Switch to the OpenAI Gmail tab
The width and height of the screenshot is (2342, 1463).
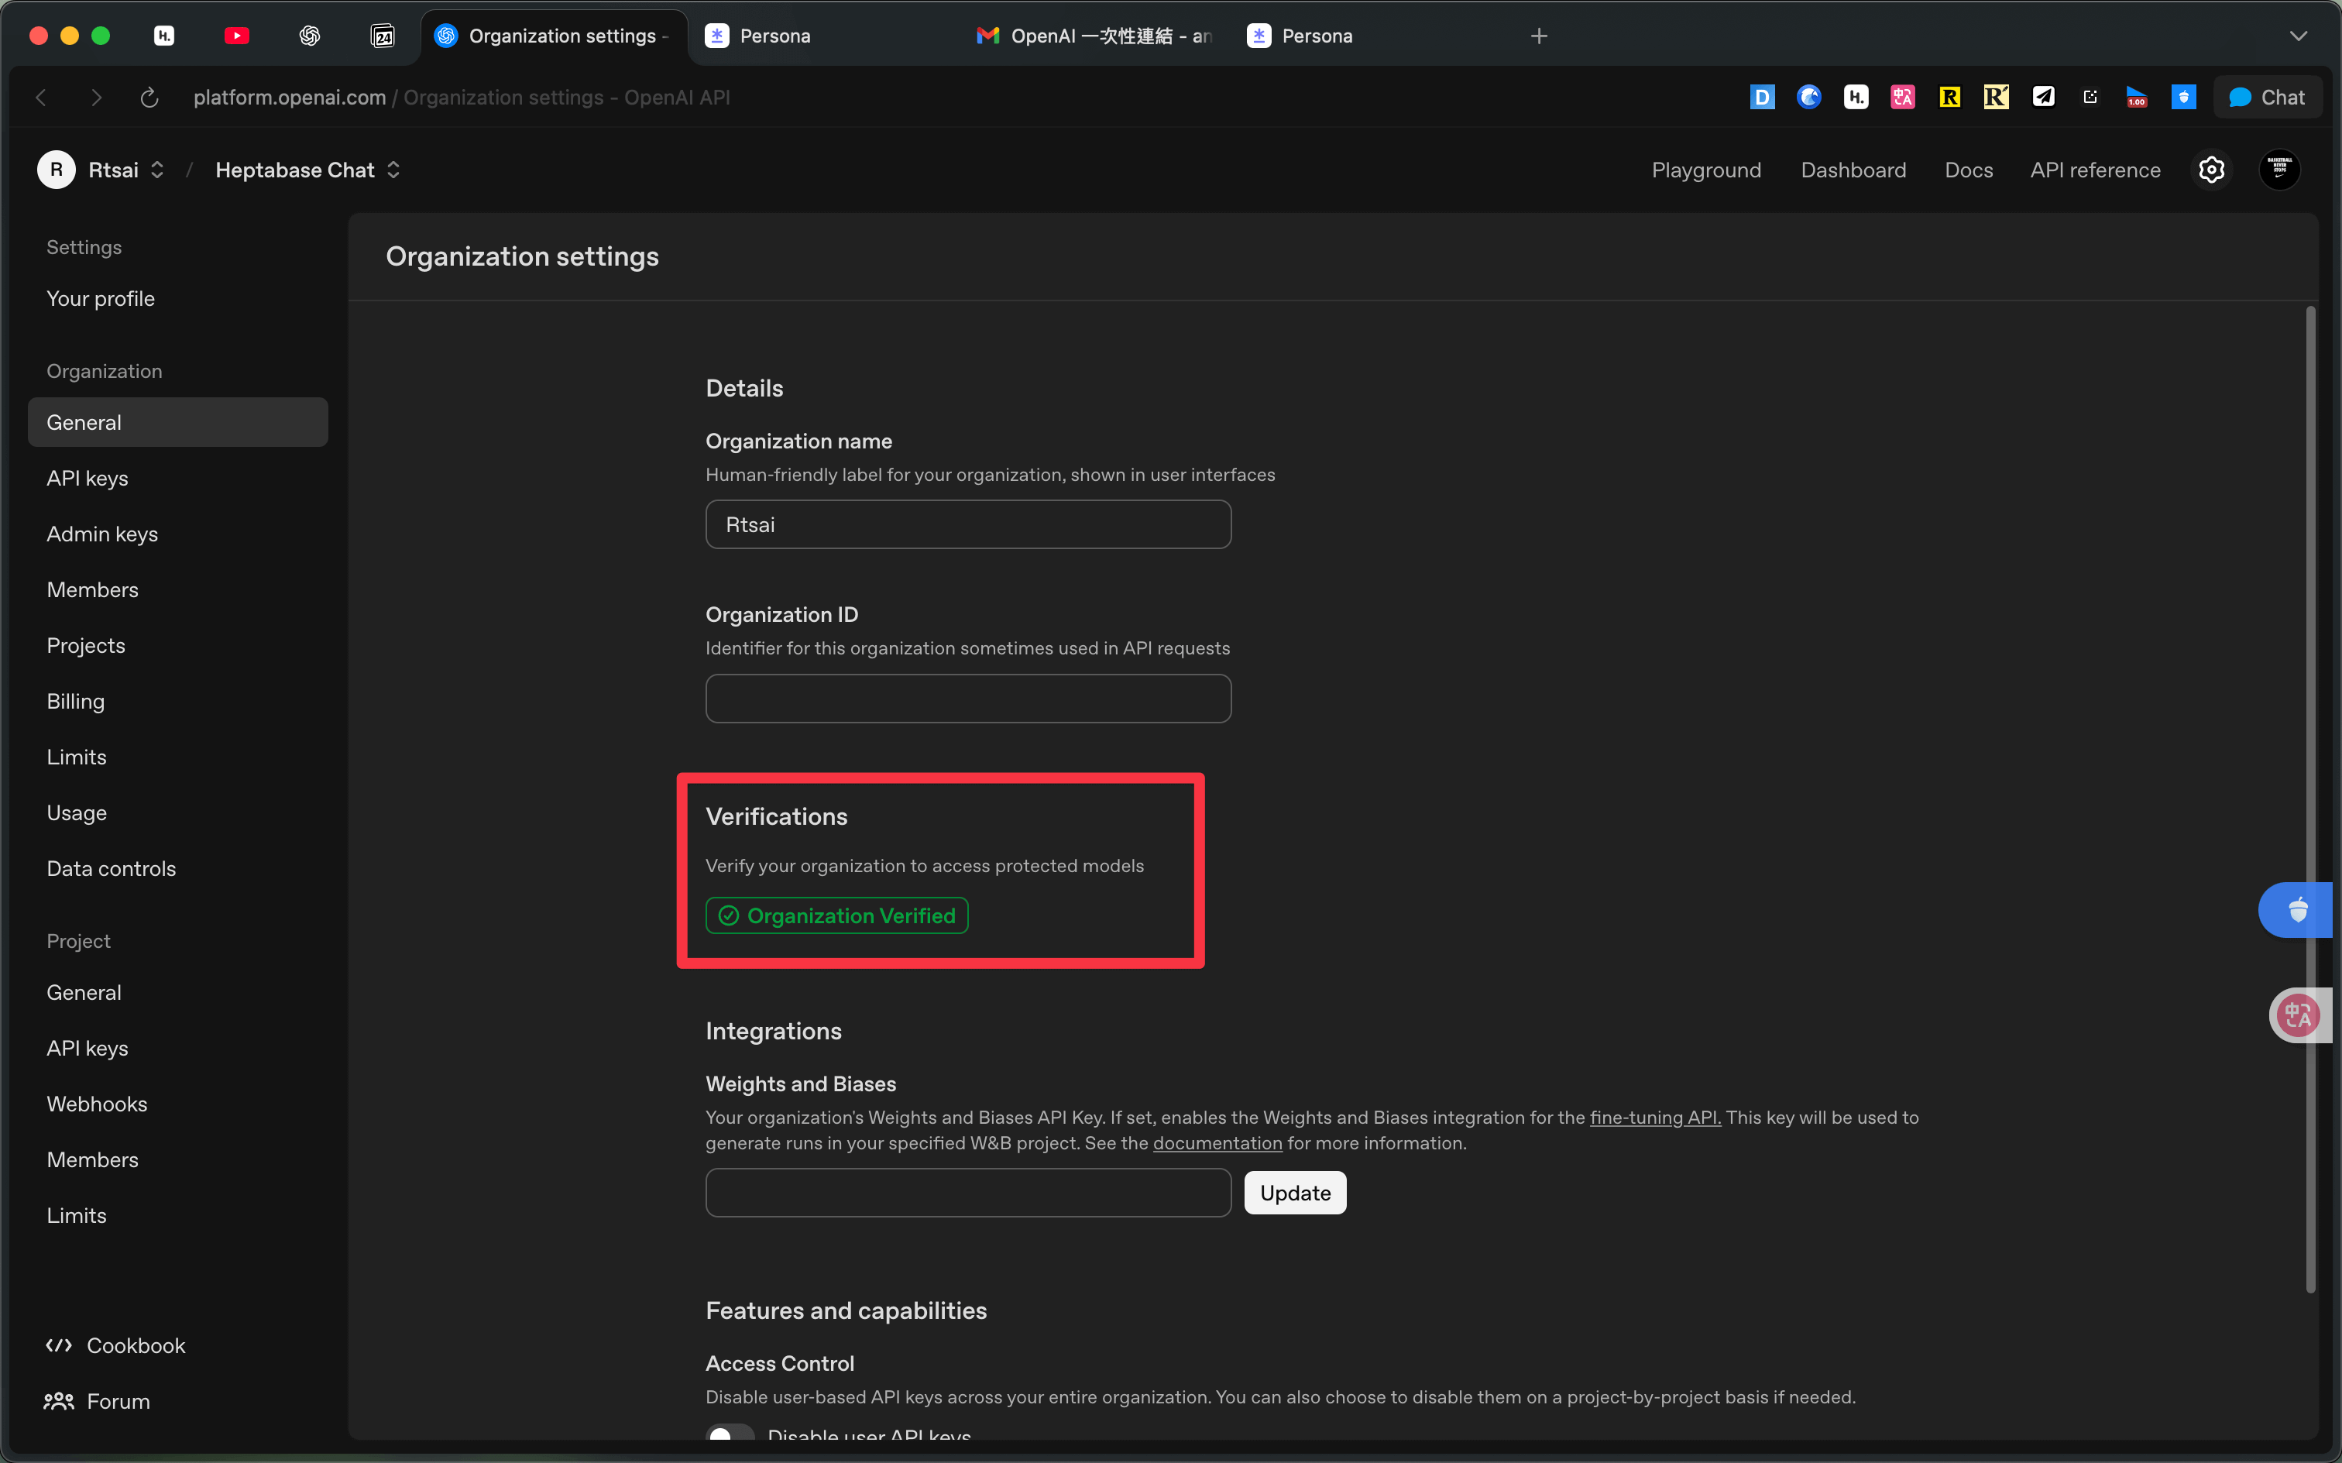(x=1093, y=36)
